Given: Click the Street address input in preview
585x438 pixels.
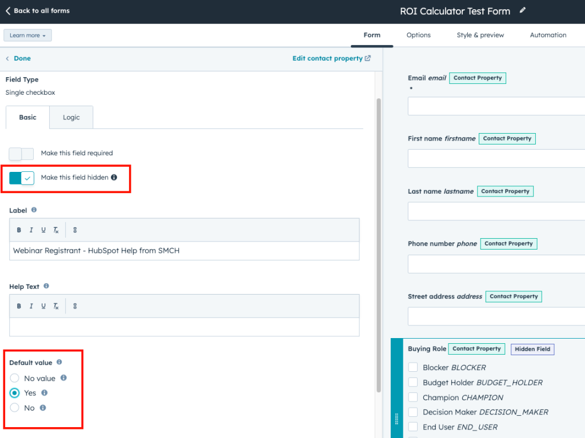Looking at the screenshot, I should (x=496, y=316).
